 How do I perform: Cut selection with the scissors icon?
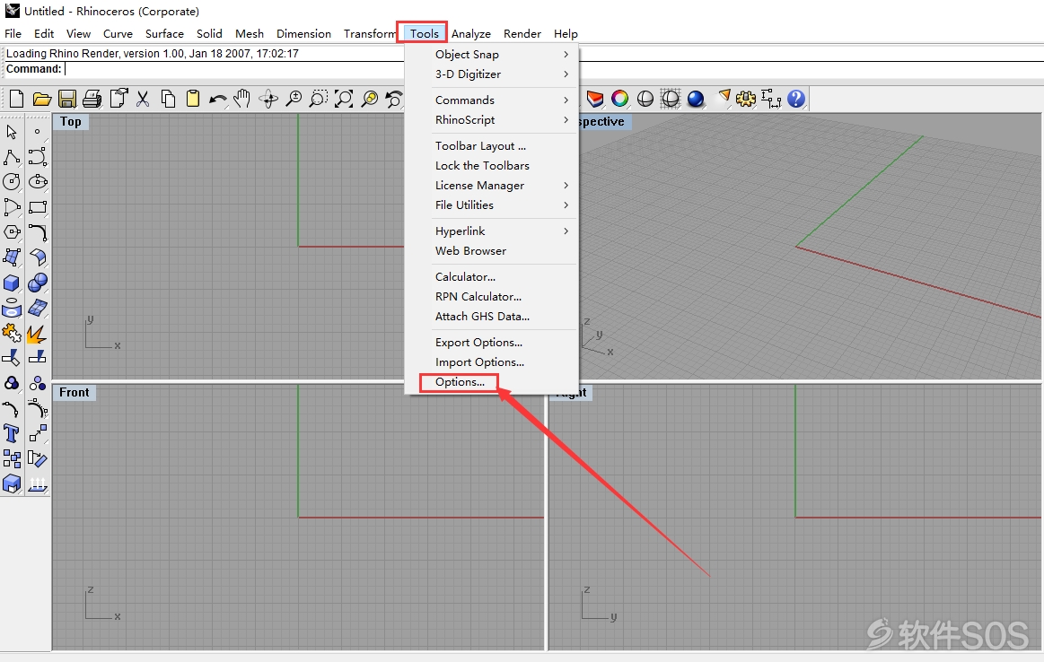tap(143, 100)
